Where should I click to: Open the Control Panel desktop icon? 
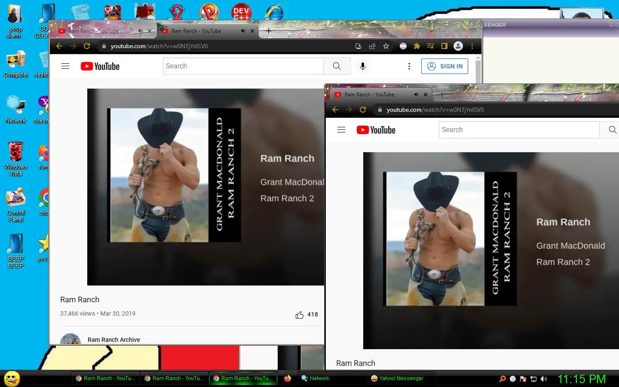(16, 205)
